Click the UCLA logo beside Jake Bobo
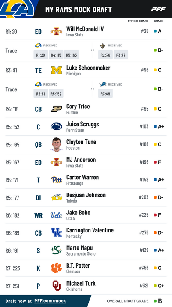Image resolution: width=172 pixels, height=307 pixels. pos(57,215)
